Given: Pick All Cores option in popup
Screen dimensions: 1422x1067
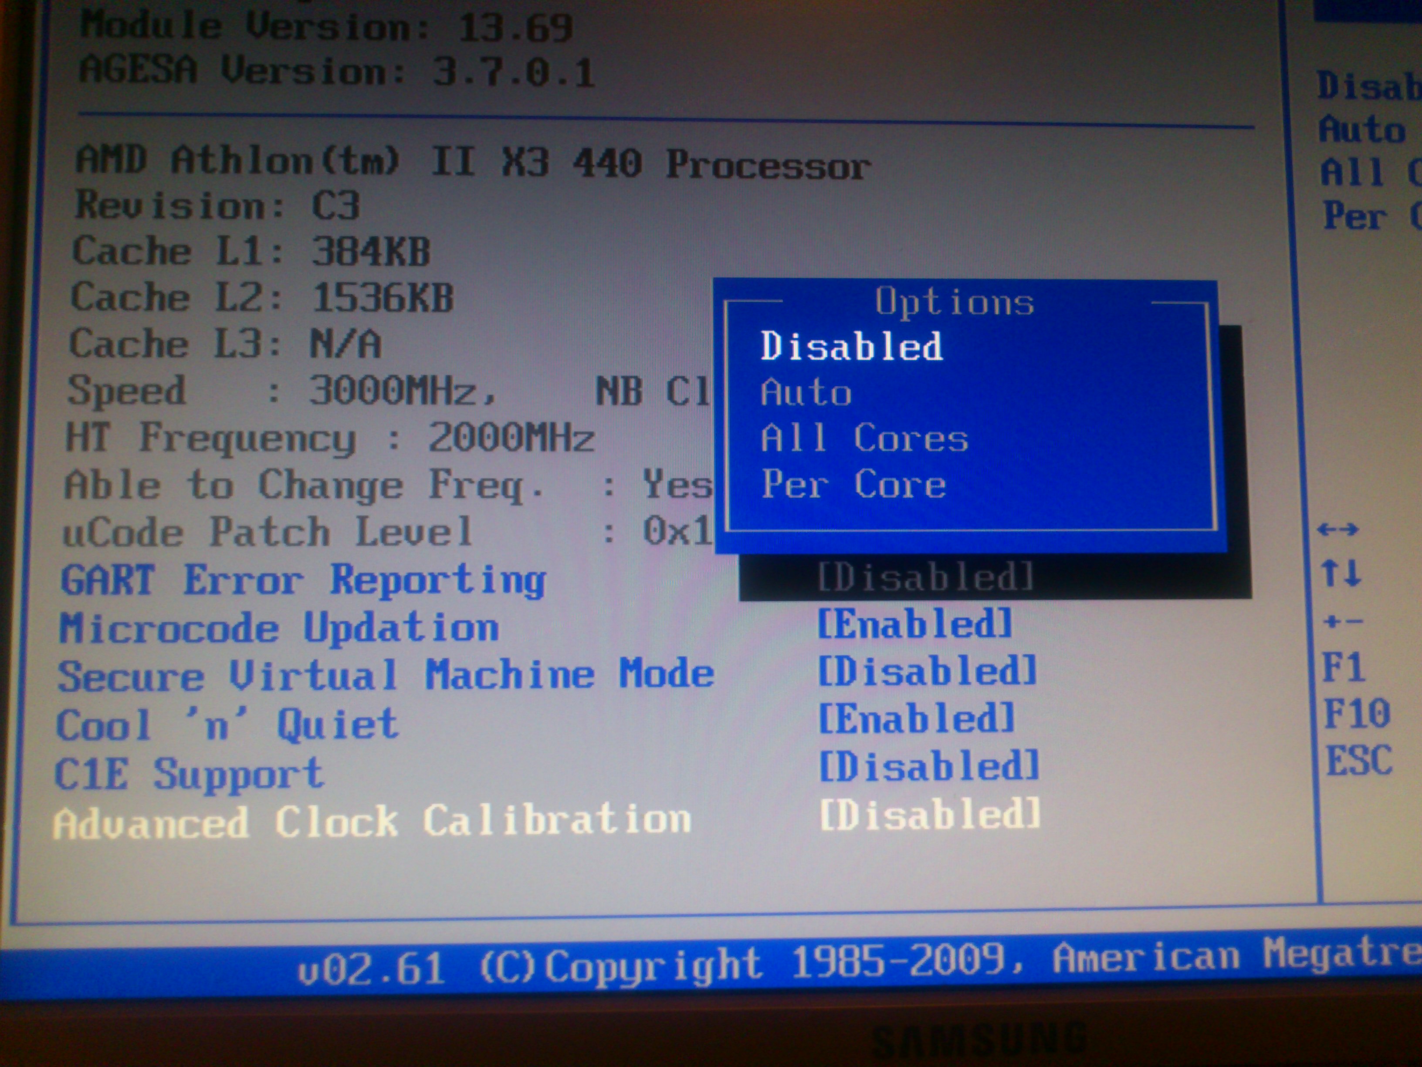Looking at the screenshot, I should pyautogui.click(x=864, y=438).
